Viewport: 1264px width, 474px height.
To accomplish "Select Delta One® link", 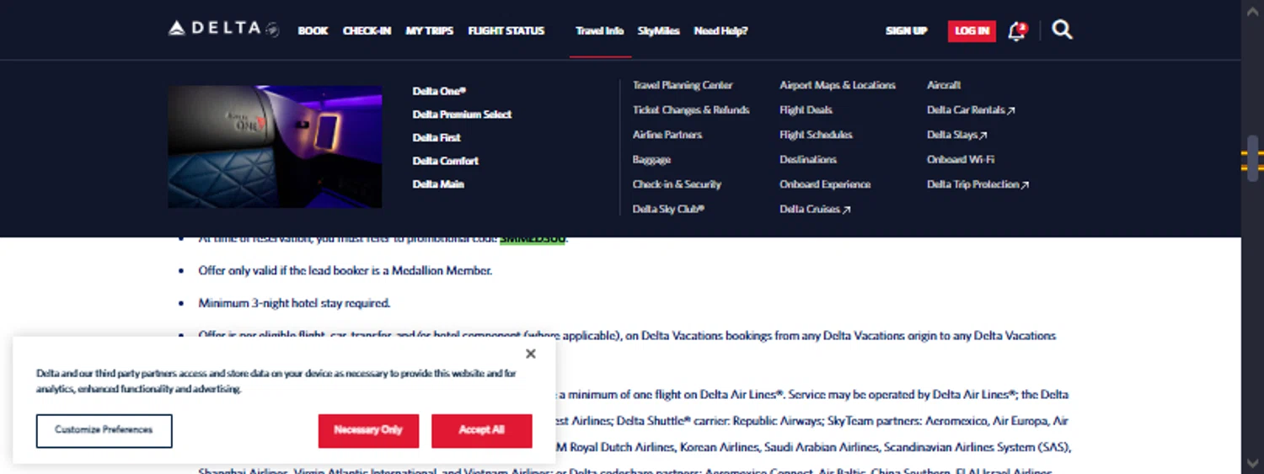I will (x=439, y=91).
